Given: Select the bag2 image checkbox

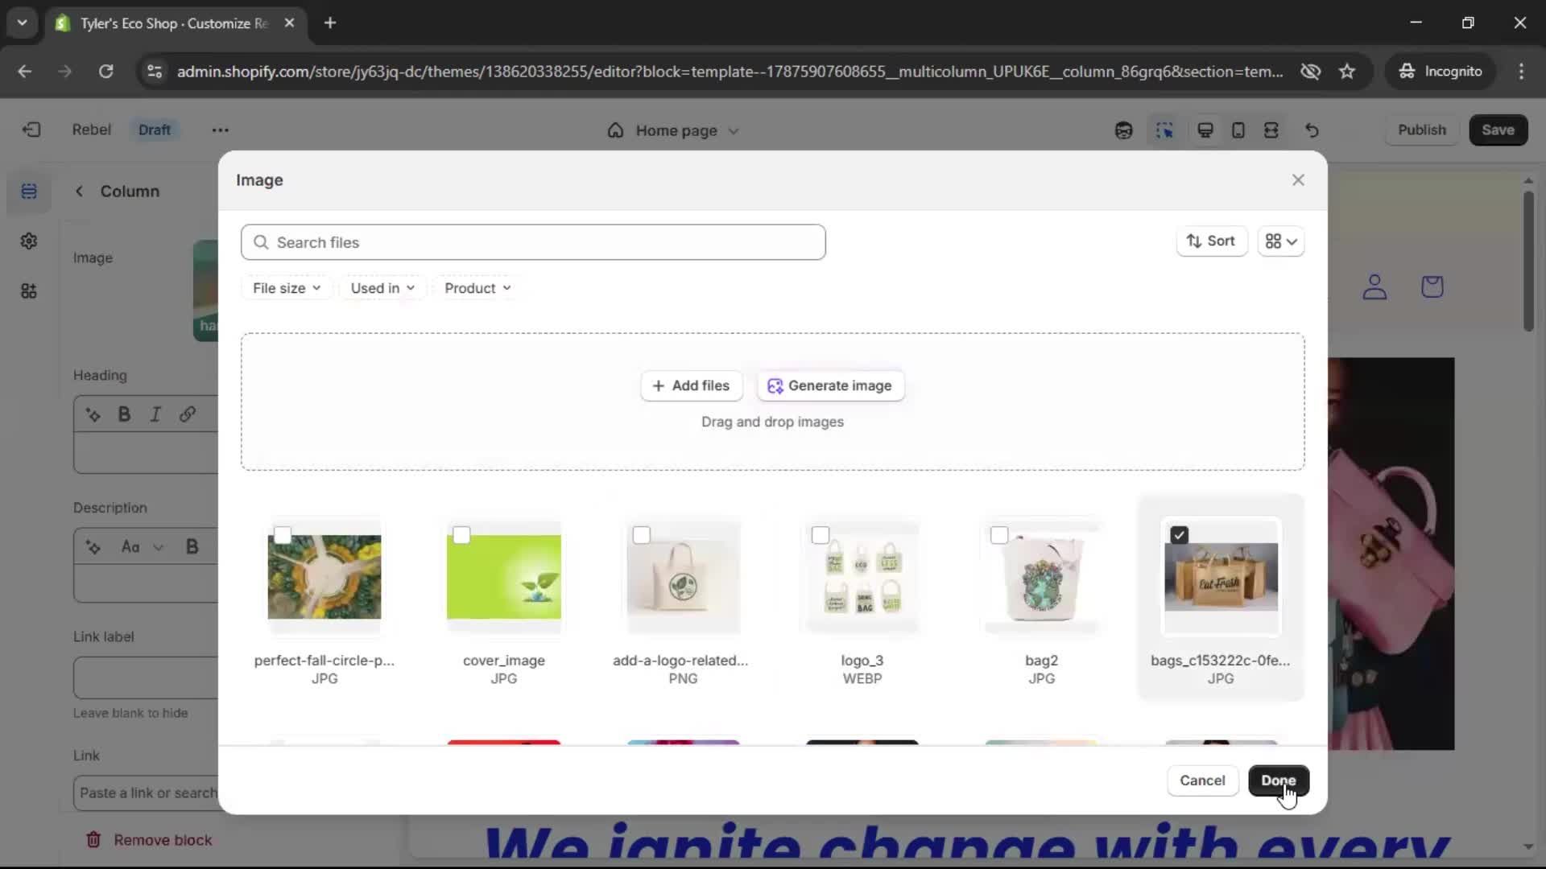Looking at the screenshot, I should [x=999, y=535].
